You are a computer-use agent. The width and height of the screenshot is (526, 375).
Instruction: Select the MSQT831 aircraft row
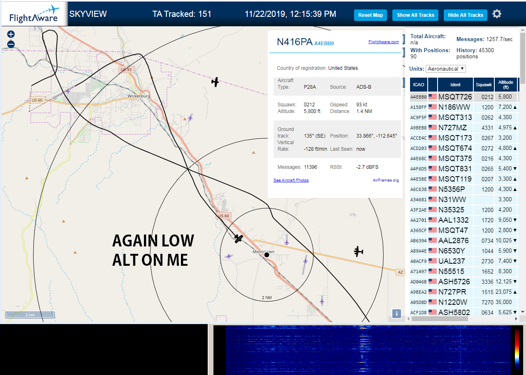[x=463, y=169]
